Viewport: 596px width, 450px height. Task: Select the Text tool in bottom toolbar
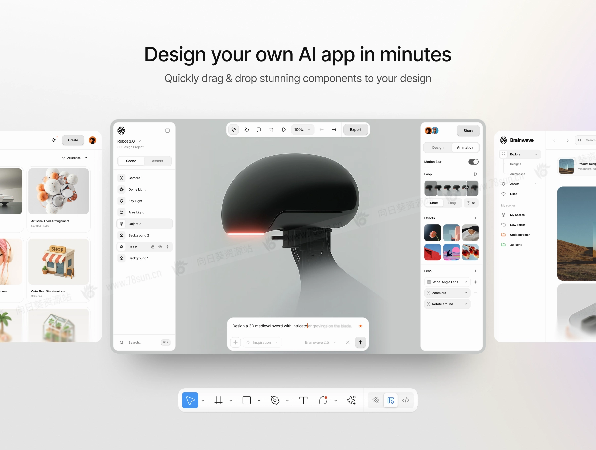click(303, 400)
